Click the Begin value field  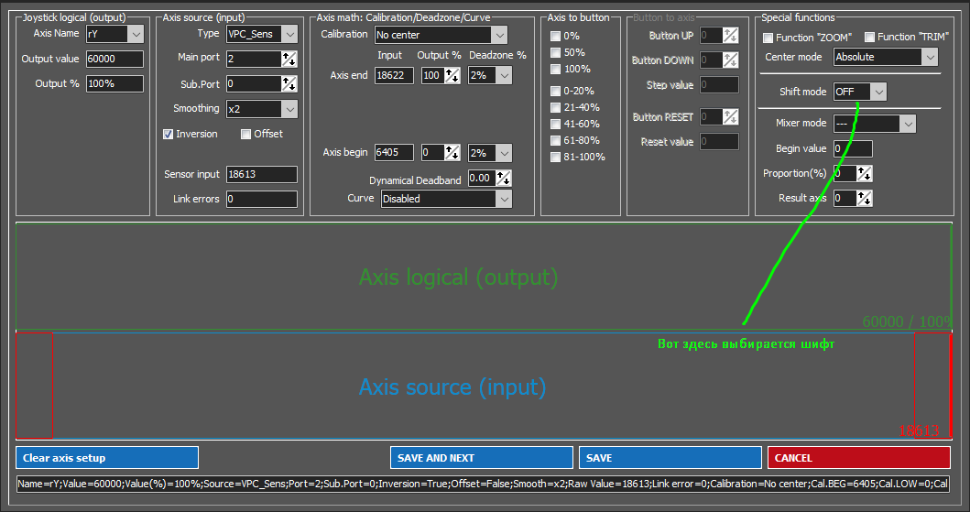853,148
